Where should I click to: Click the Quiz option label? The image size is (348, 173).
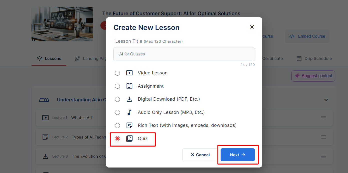(143, 139)
